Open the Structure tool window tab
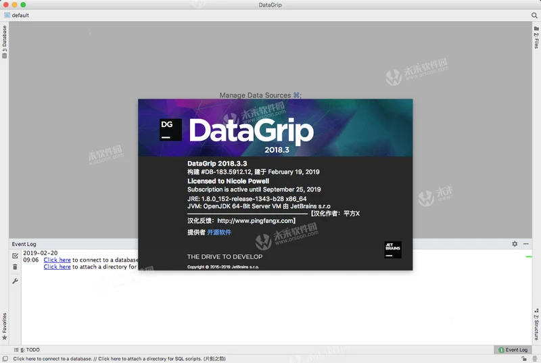 point(536,324)
